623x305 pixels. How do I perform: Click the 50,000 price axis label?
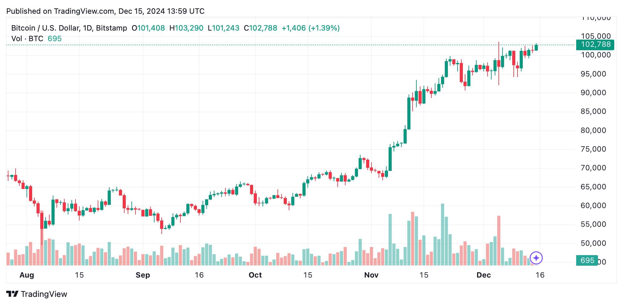pos(593,243)
